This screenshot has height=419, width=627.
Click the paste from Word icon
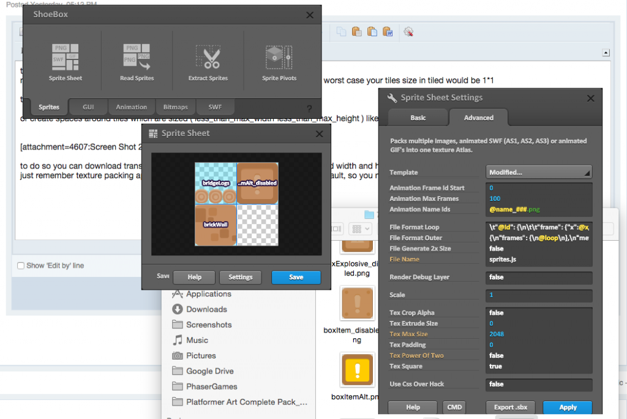[x=388, y=32]
